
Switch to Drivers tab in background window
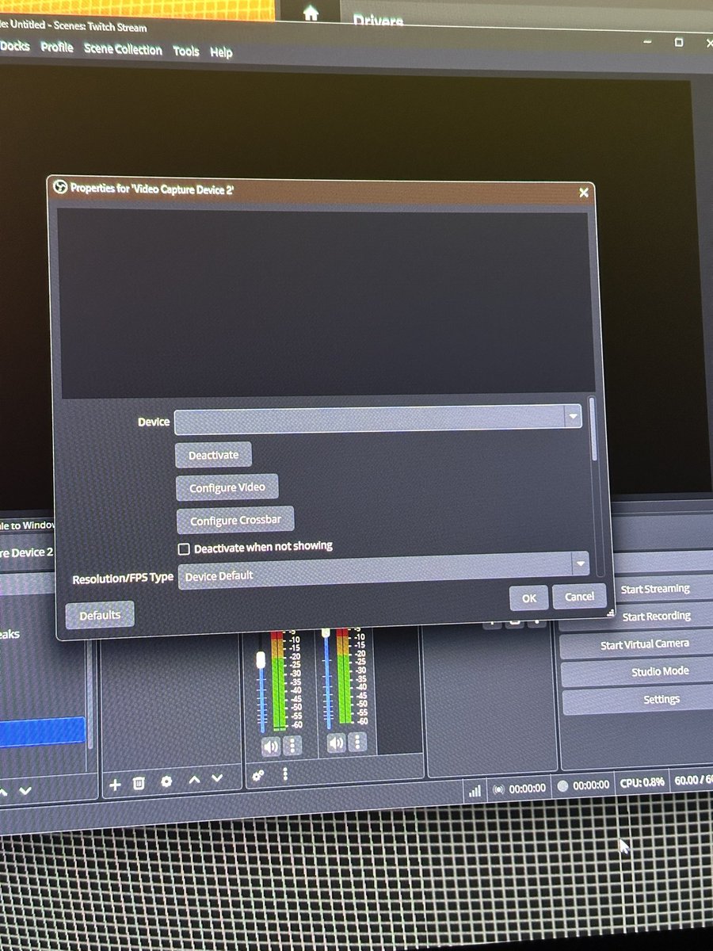click(379, 19)
